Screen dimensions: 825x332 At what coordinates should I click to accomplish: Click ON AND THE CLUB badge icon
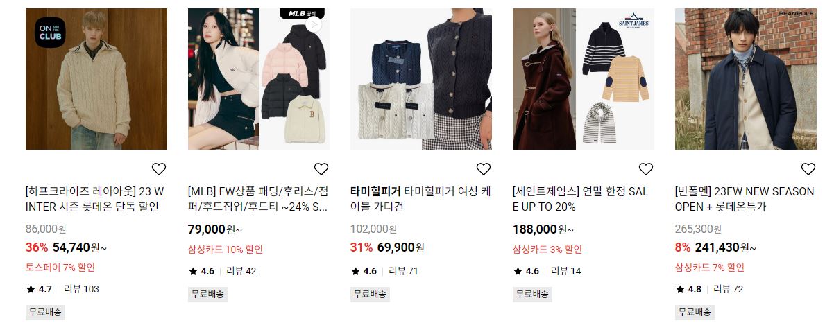50,32
